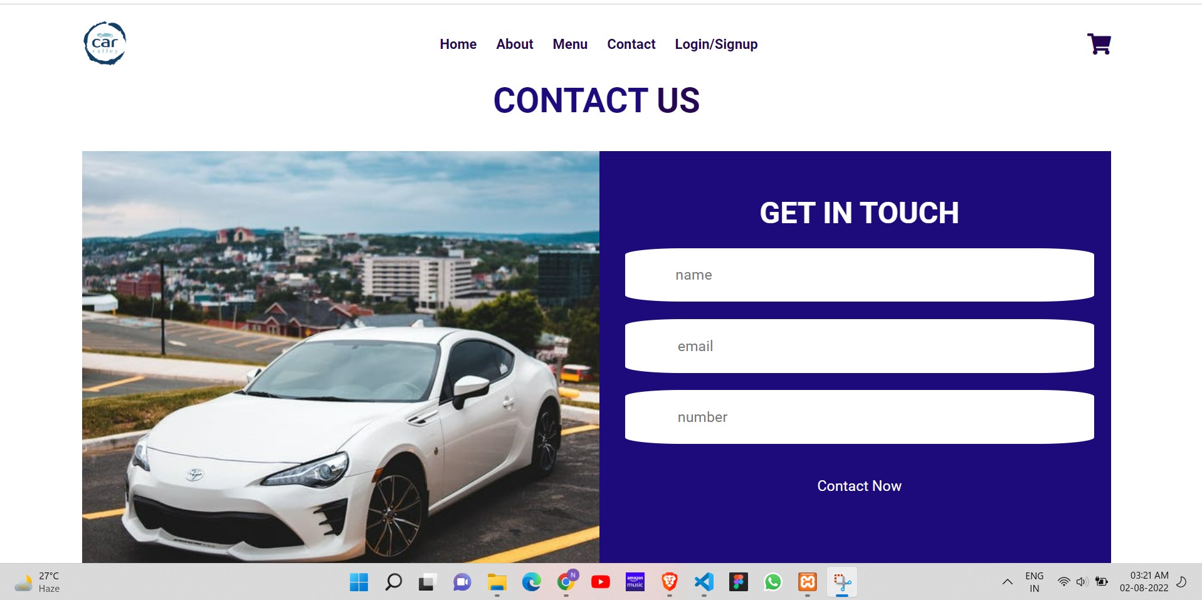Expand hidden system tray icons

1007,582
